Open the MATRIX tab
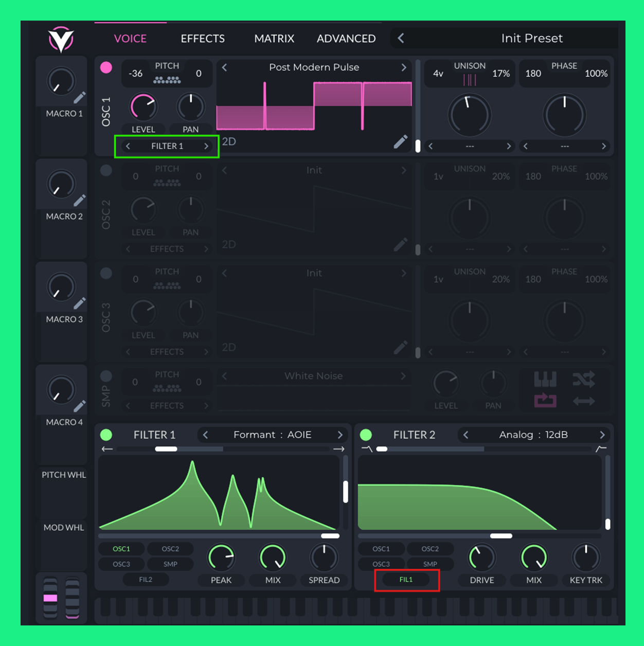 click(x=274, y=39)
